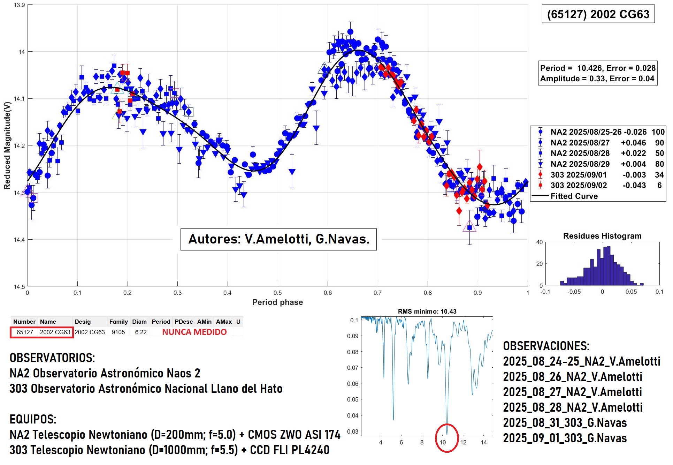Click the red circle around period 10
Image resolution: width=673 pixels, height=465 pixels.
(x=446, y=438)
